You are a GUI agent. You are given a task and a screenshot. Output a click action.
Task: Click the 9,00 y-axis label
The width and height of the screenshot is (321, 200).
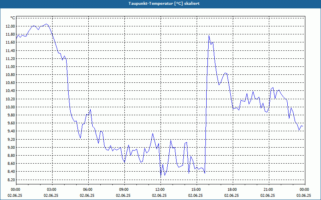click(11, 148)
